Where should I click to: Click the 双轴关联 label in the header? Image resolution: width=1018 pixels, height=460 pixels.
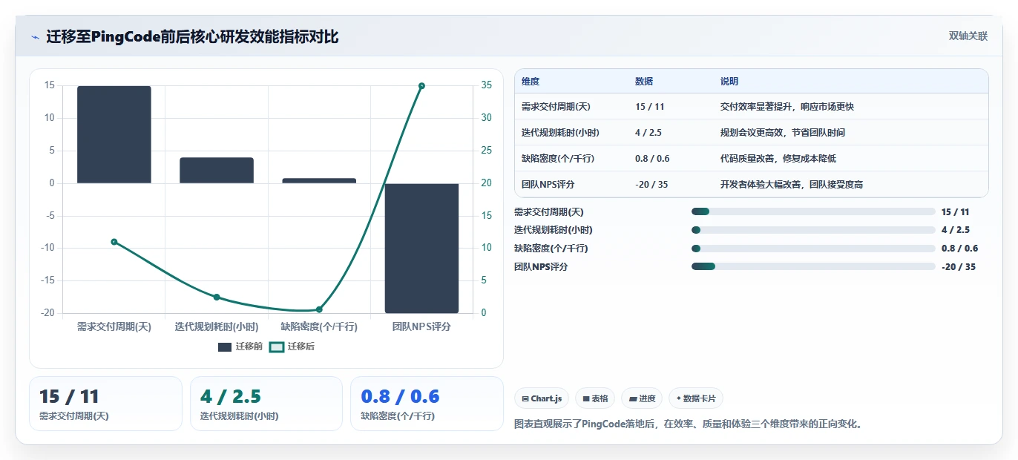[x=968, y=36]
